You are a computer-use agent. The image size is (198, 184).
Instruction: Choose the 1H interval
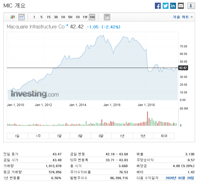tap(63, 17)
